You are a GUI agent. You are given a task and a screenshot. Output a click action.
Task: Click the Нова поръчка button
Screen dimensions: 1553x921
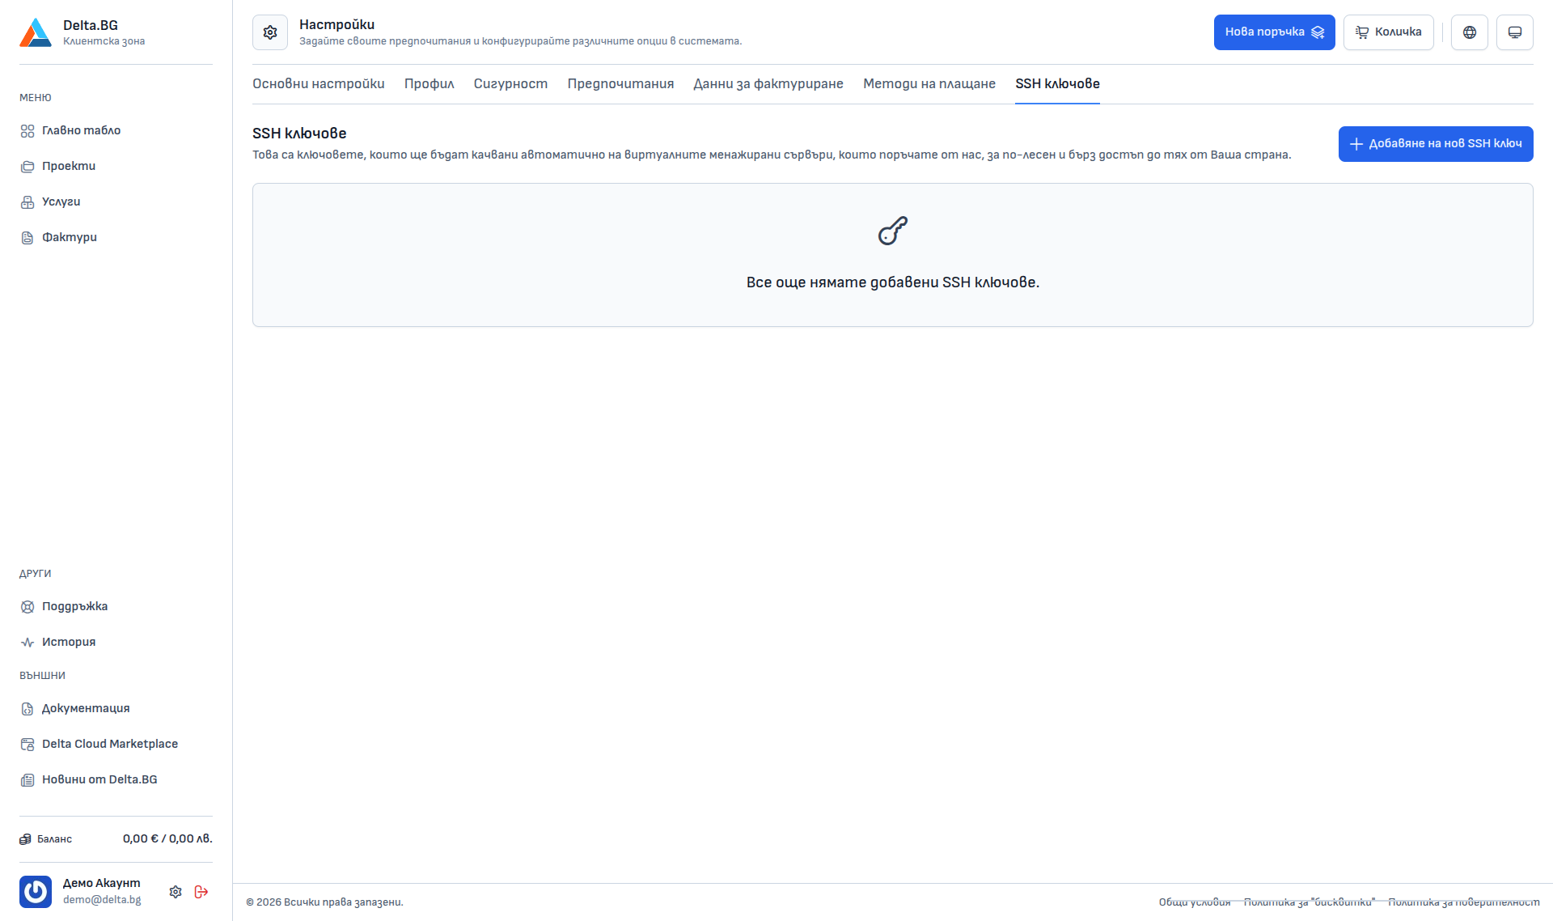1274,32
